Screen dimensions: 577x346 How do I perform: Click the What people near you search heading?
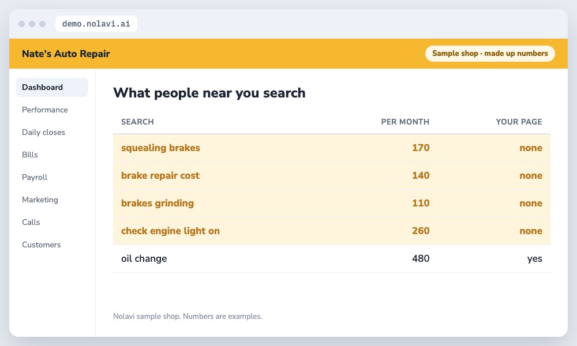(x=209, y=93)
